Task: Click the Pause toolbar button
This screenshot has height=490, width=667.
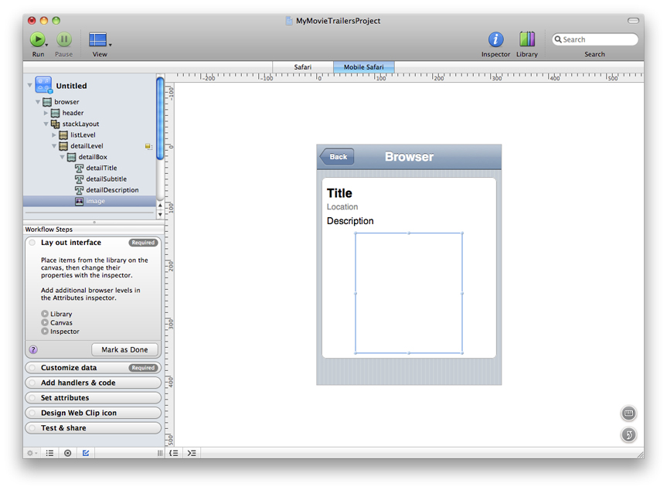Action: [64, 39]
